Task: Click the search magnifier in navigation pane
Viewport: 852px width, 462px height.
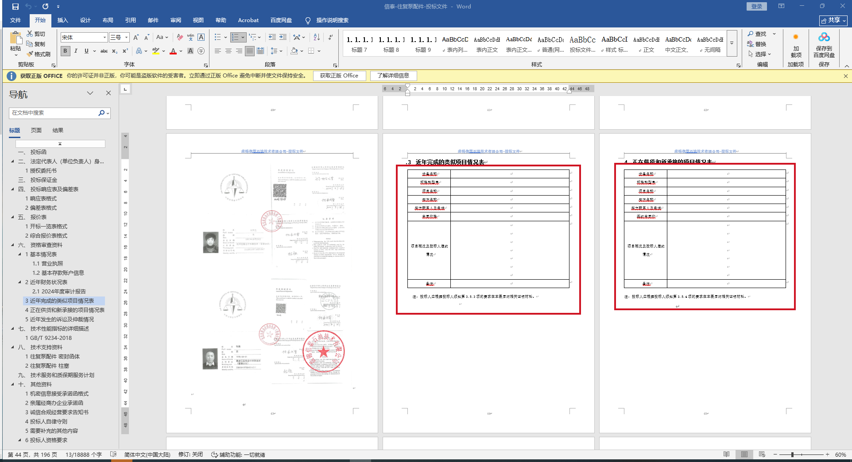Action: [x=101, y=113]
